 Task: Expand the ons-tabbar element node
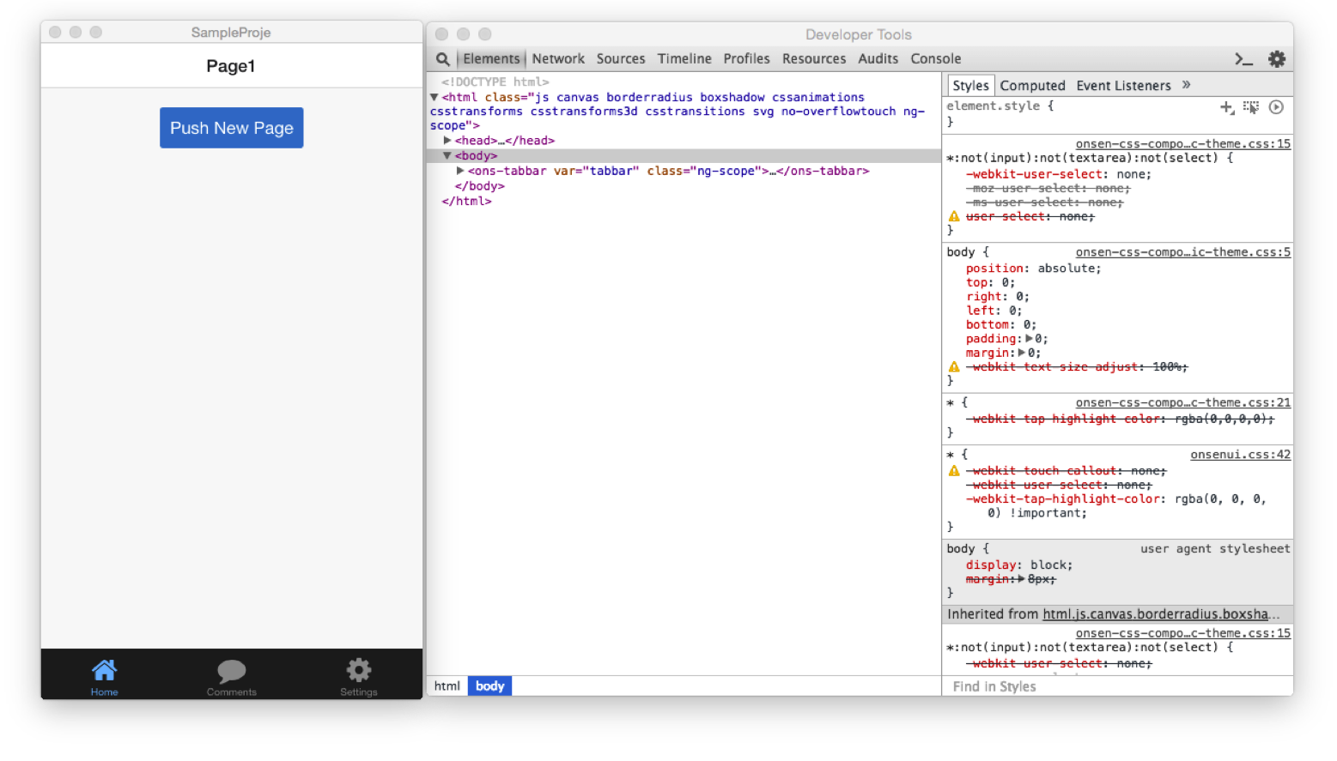click(460, 171)
